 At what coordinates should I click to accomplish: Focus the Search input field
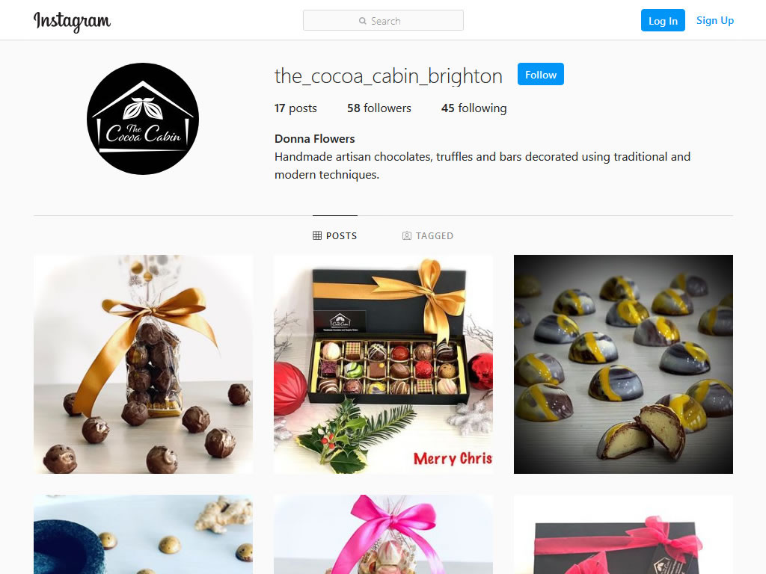coord(383,20)
